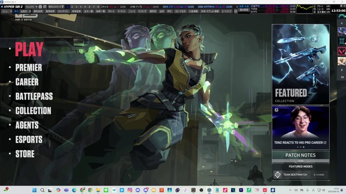
Task: Open the PLAY menu item
Action: (x=29, y=49)
